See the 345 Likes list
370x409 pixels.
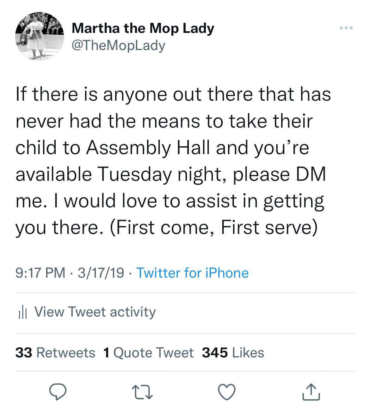pos(233,353)
